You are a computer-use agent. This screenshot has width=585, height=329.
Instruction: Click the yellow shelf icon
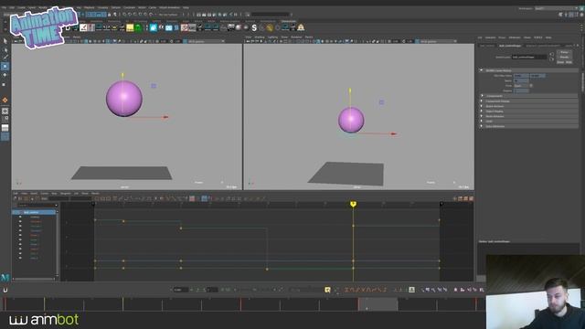pos(130,27)
